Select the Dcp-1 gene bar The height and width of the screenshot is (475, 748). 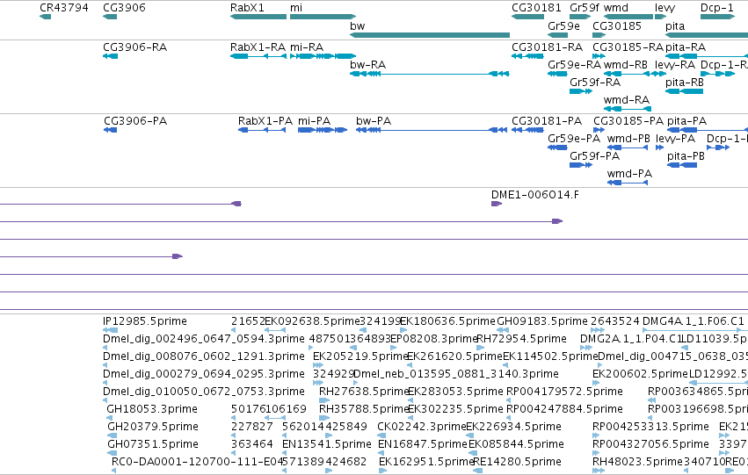tap(717, 17)
